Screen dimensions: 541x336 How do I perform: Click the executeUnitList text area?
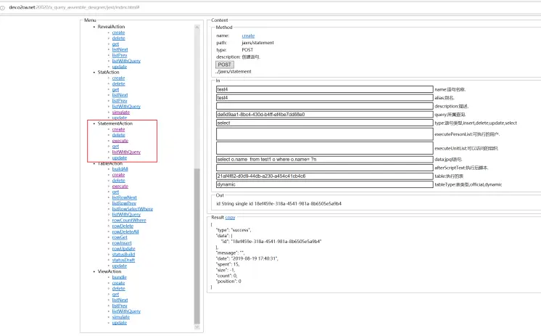[x=324, y=148]
